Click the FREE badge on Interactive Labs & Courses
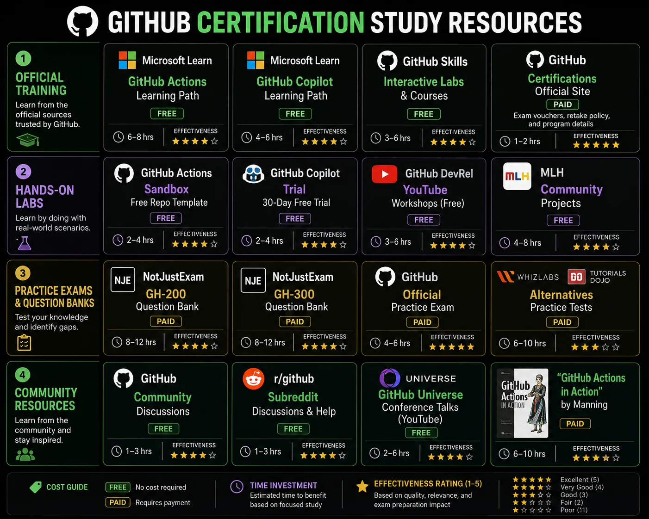Screen dimensions: 649x519 (x=424, y=114)
